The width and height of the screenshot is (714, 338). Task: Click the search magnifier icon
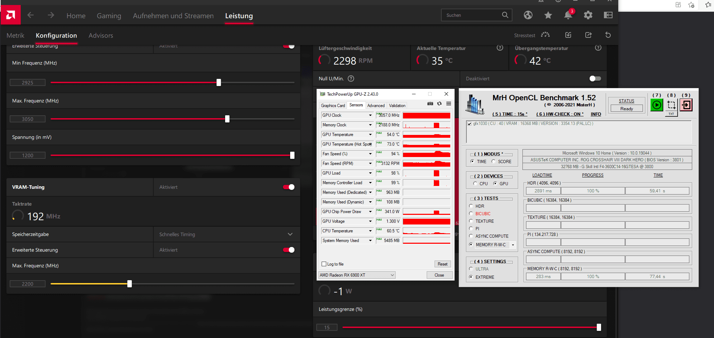pyautogui.click(x=505, y=15)
